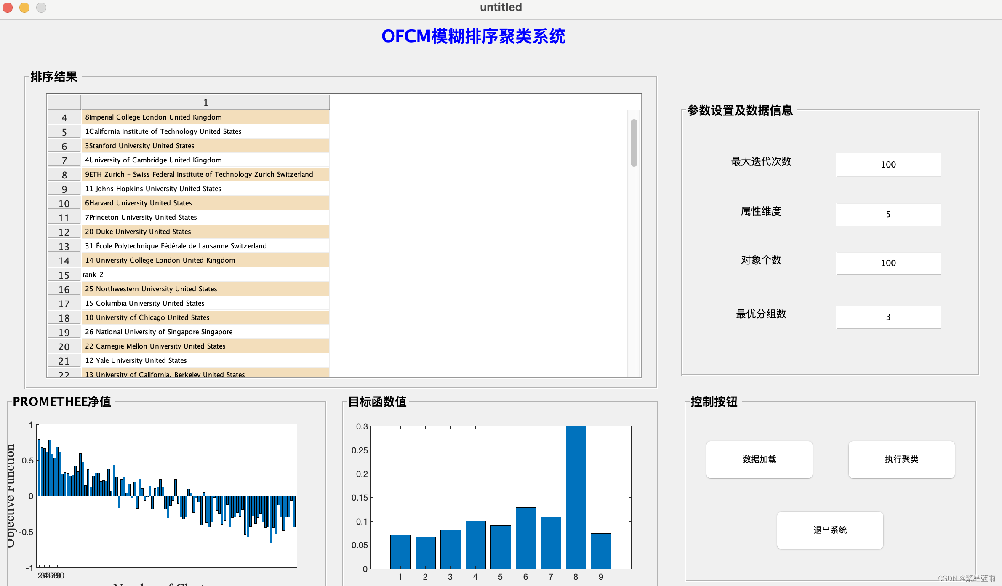Select the 对象个数 input showing 100

point(888,263)
